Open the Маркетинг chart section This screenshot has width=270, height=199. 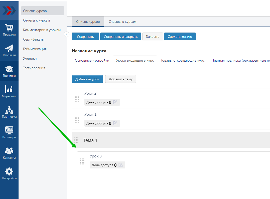9,91
